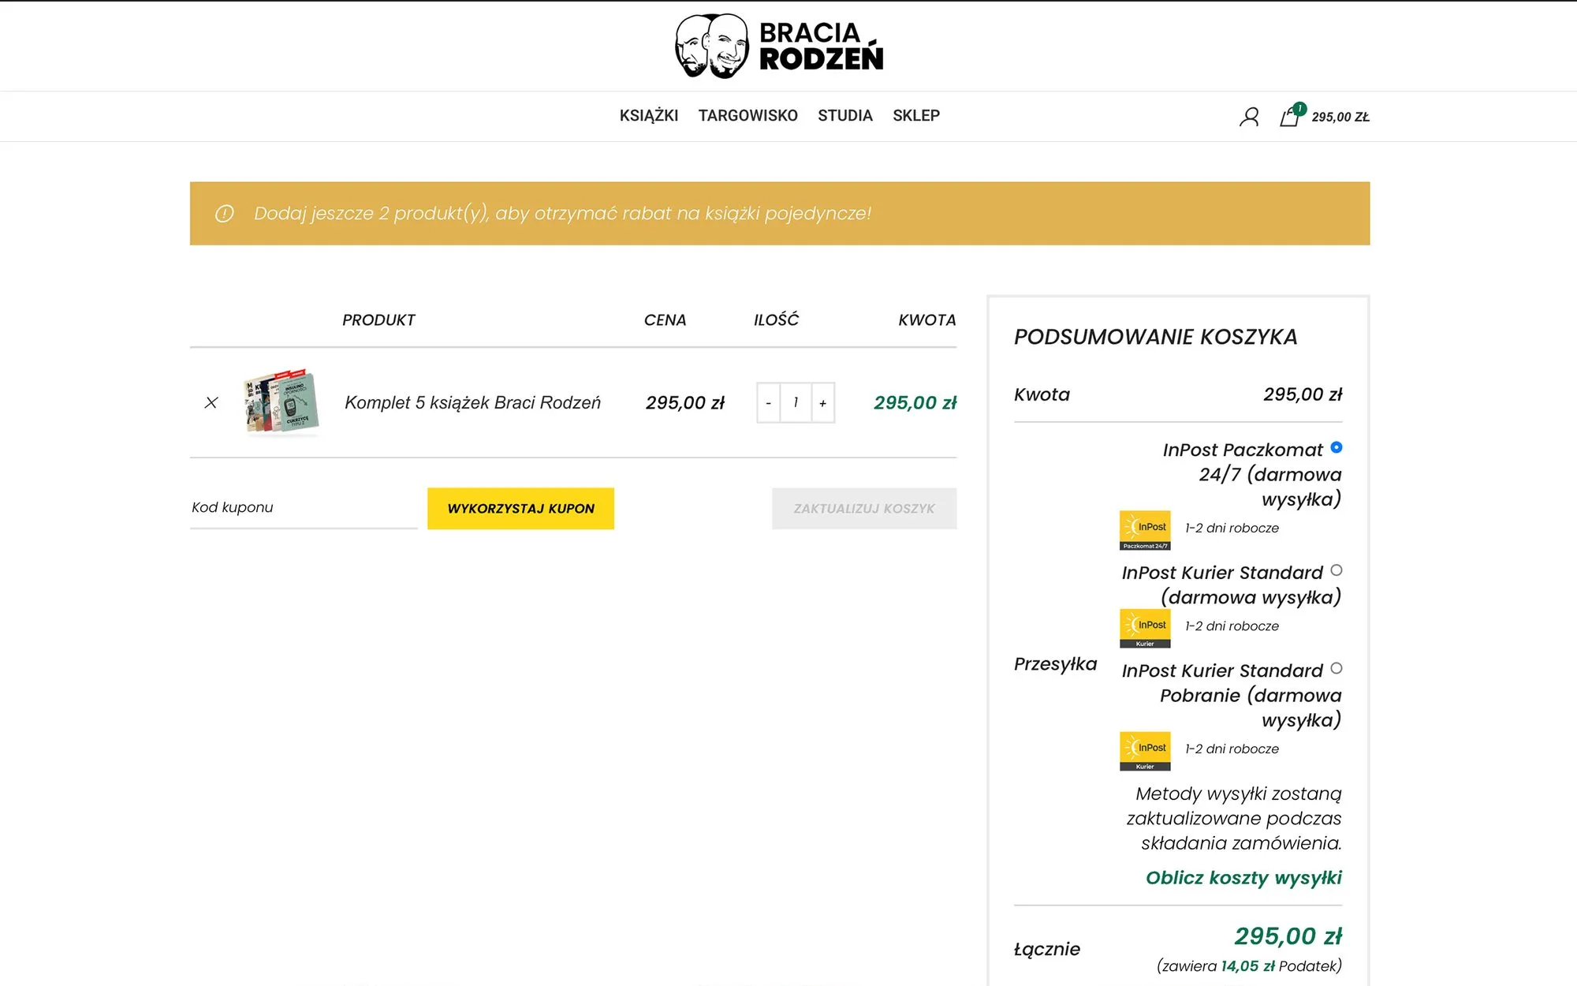
Task: Open the Sklep menu item
Action: (x=916, y=116)
